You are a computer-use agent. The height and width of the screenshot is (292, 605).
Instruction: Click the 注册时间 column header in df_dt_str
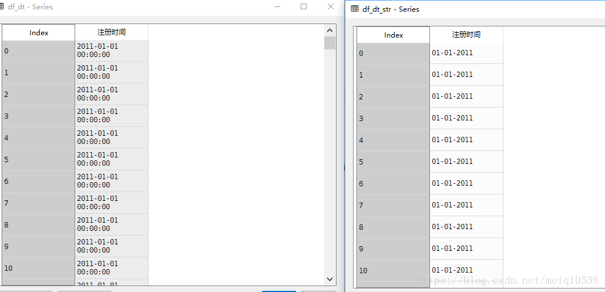pos(466,35)
